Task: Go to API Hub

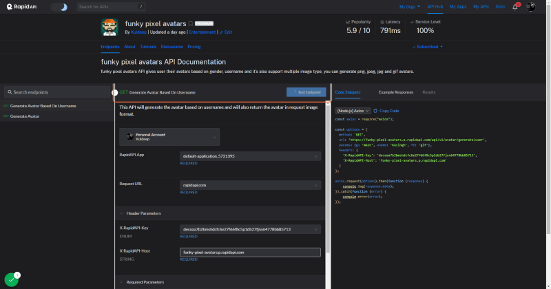Action: coord(435,7)
